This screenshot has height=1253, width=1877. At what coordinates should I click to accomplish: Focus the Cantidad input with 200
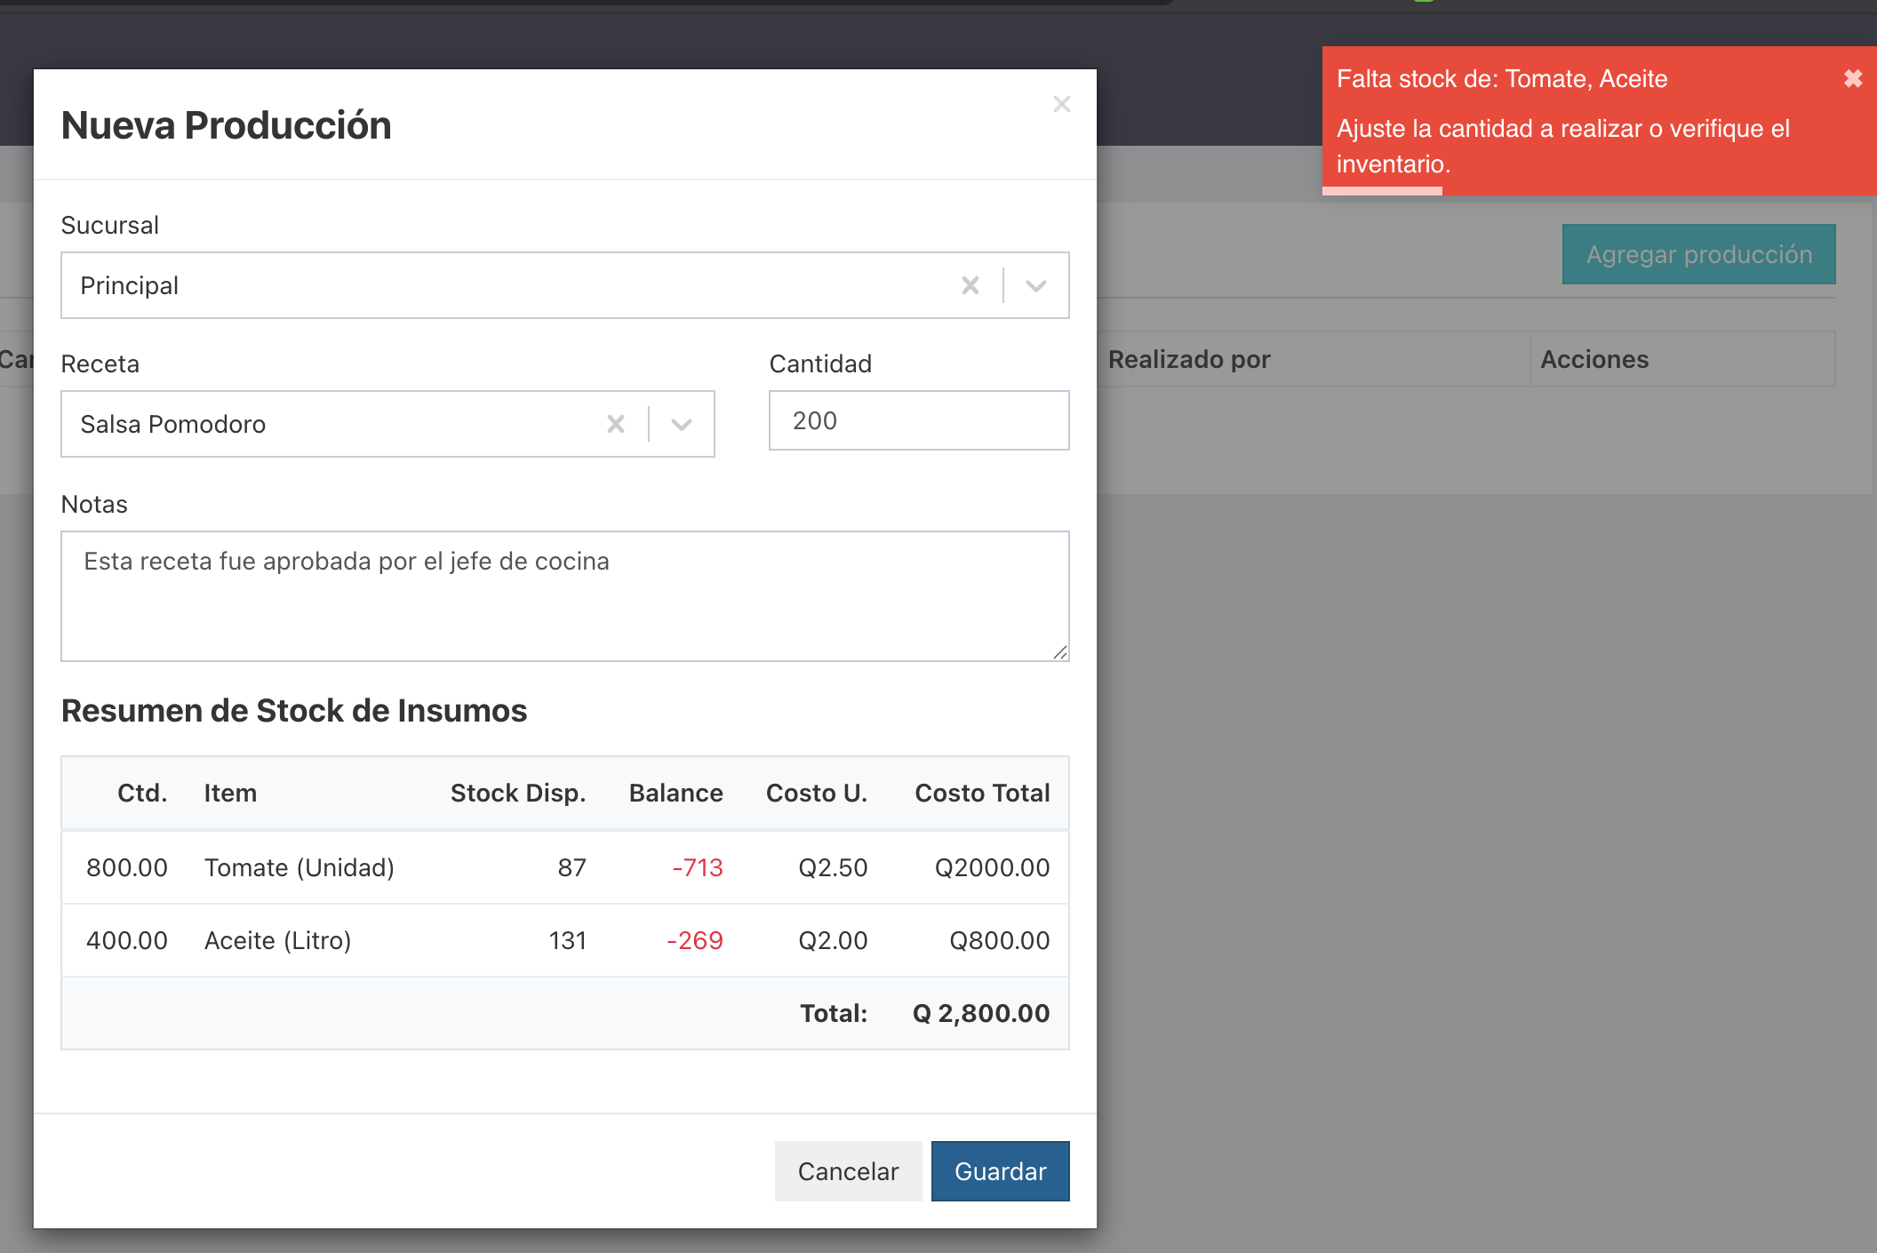tap(919, 420)
